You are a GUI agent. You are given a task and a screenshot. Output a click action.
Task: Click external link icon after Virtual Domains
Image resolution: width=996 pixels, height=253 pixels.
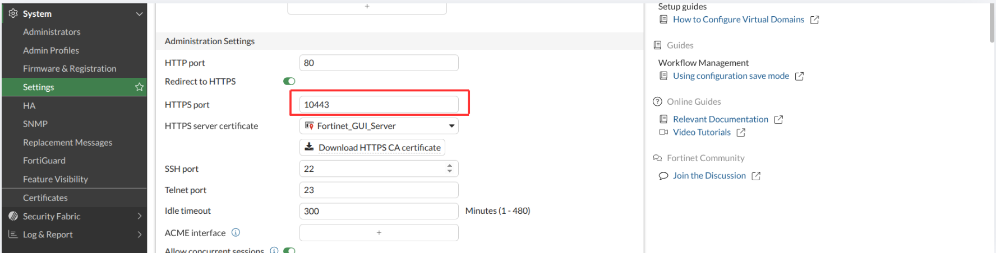point(815,20)
